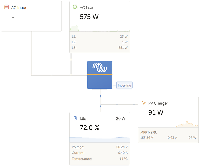This screenshot has width=200, height=167.
Task: Click the 97 W MPPT power
Action: [192, 138]
